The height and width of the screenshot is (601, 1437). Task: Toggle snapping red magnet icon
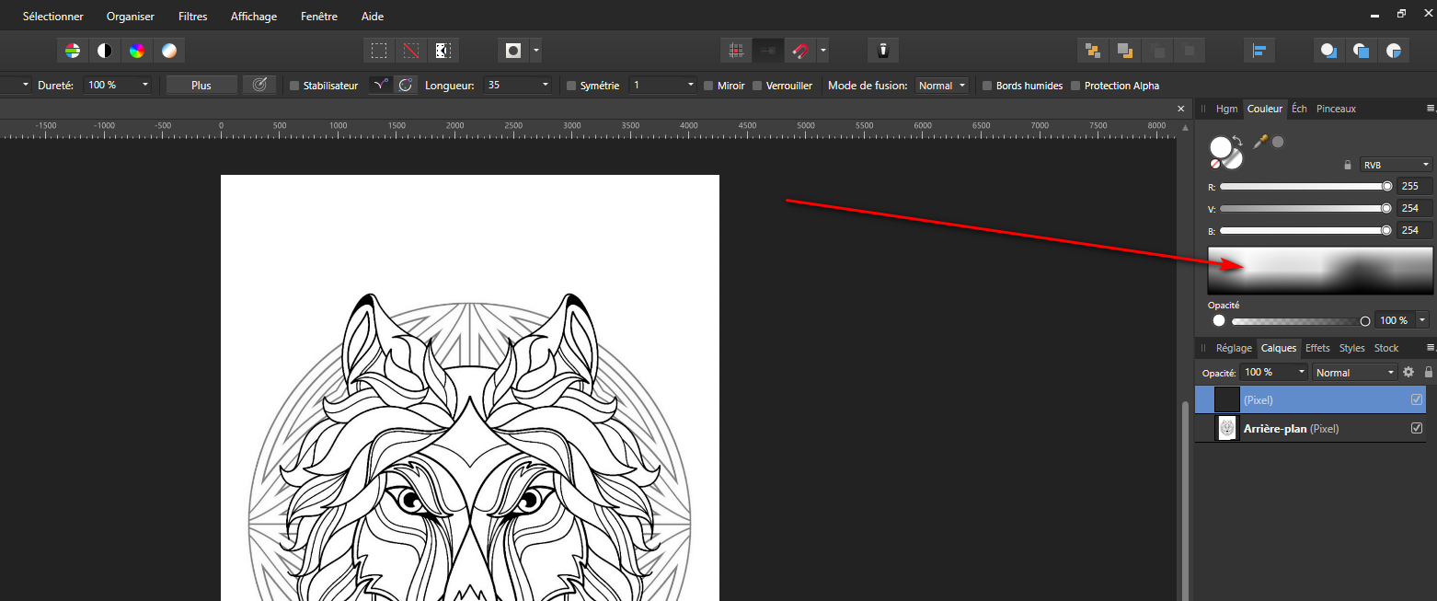800,51
